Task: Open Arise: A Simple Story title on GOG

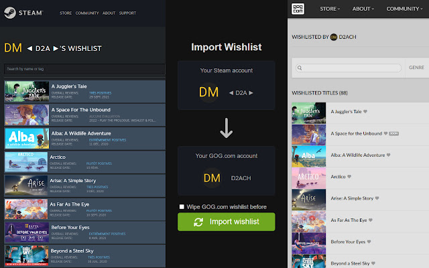Action: [x=352, y=198]
